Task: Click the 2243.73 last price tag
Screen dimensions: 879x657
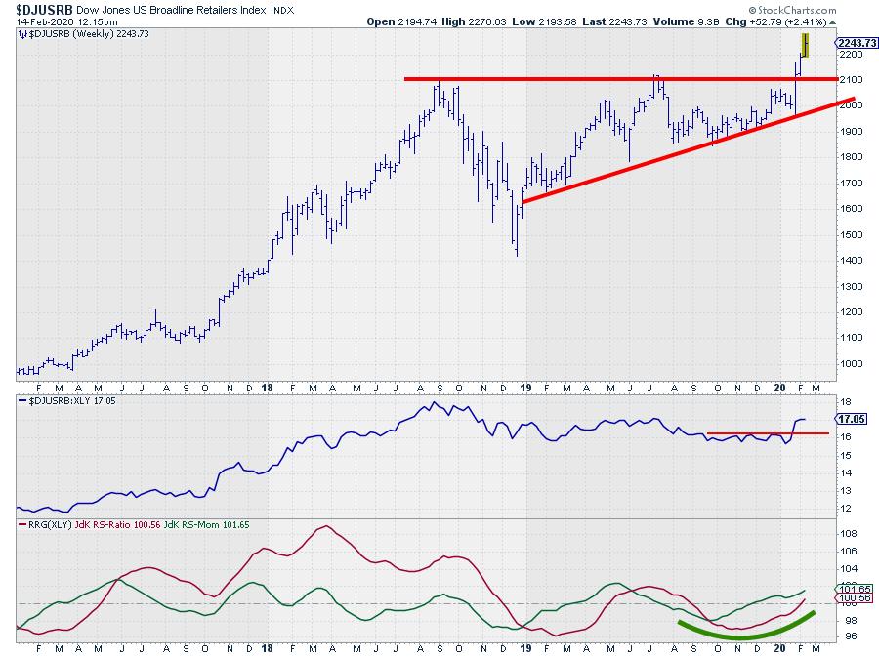Action: coord(857,43)
